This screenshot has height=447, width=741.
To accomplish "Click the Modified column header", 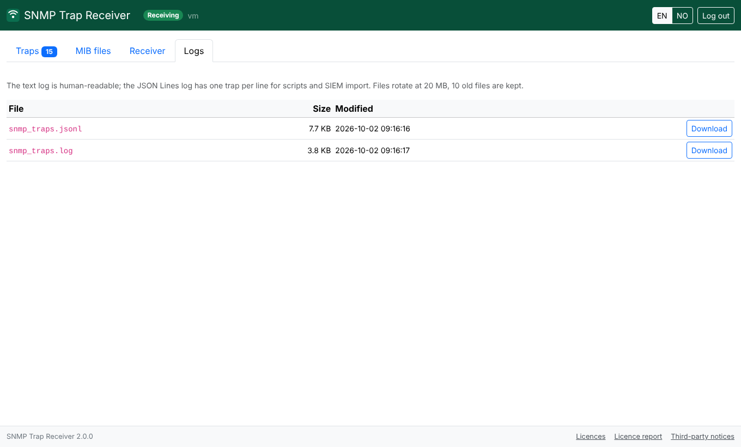I will click(354, 108).
